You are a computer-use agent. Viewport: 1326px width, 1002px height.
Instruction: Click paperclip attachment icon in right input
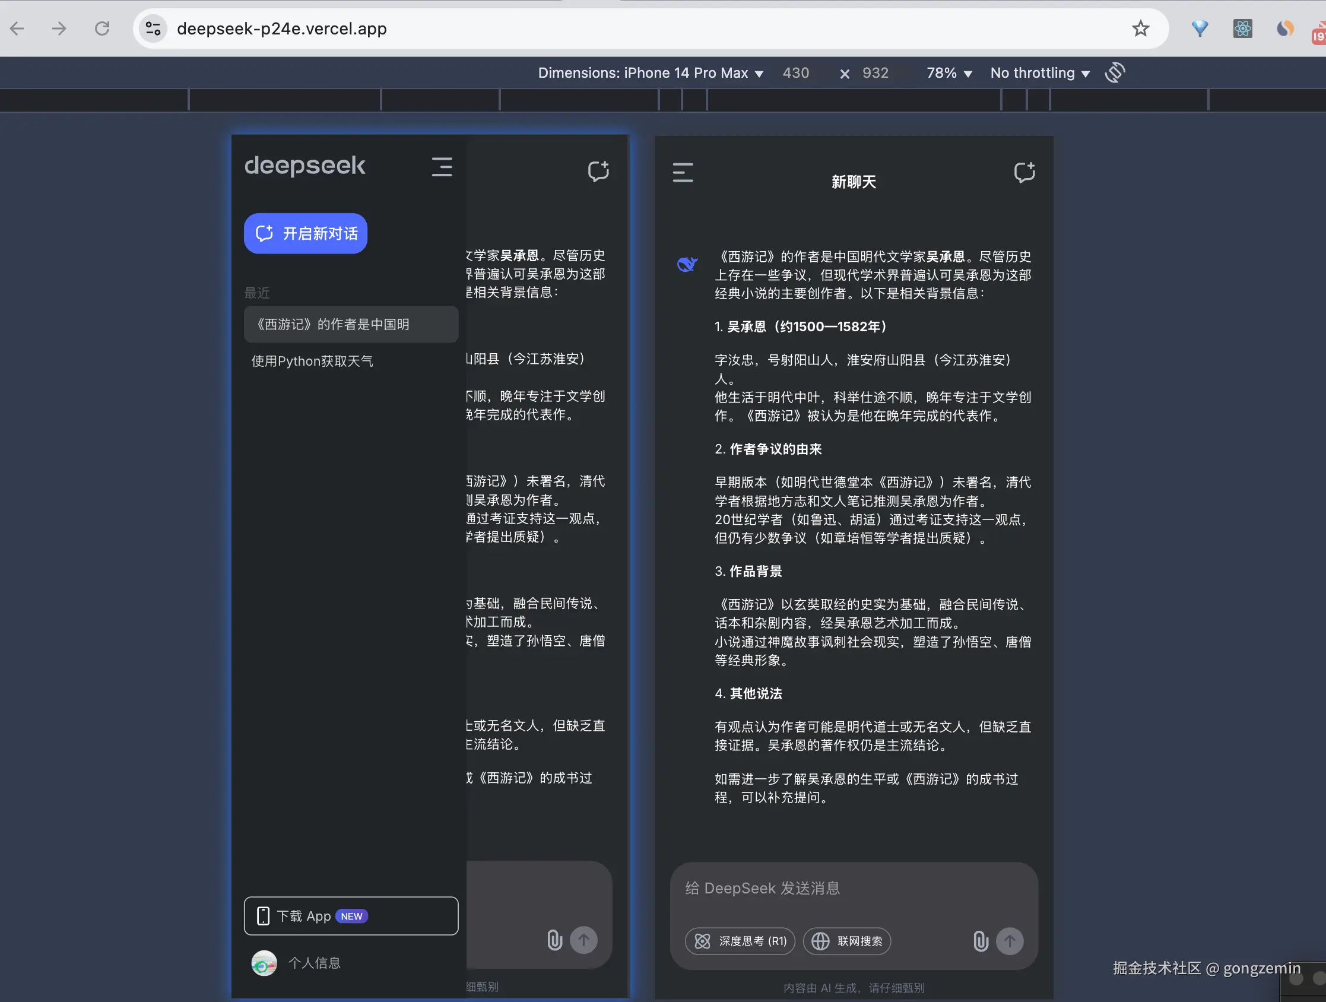pos(980,941)
